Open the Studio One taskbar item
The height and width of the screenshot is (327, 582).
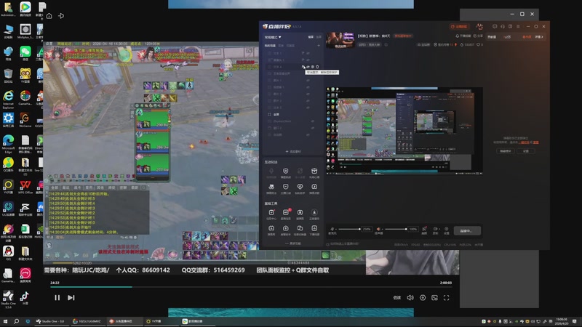point(50,321)
